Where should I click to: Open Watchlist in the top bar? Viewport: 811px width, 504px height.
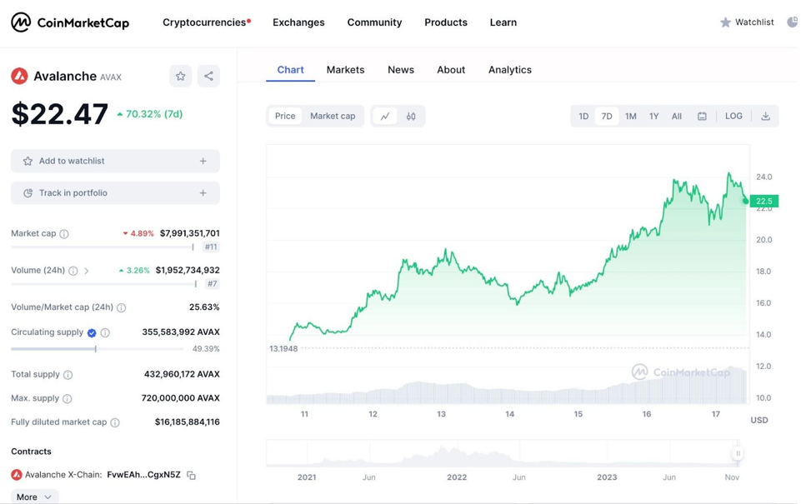click(x=748, y=22)
